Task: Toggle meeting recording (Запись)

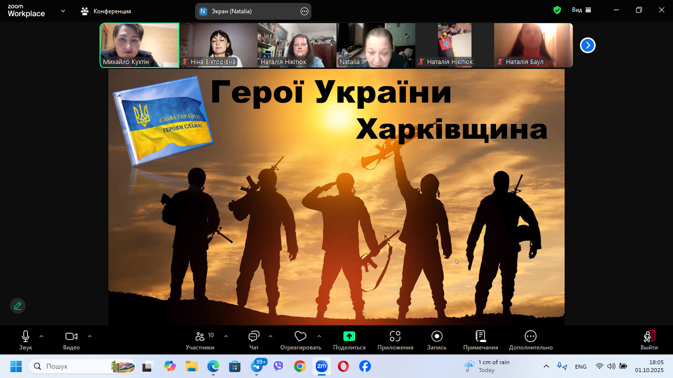Action: click(437, 337)
